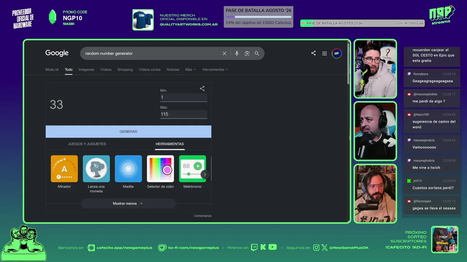This screenshot has width=467, height=262.
Task: Click the $500 Goal progress bar
Action: 362,23
